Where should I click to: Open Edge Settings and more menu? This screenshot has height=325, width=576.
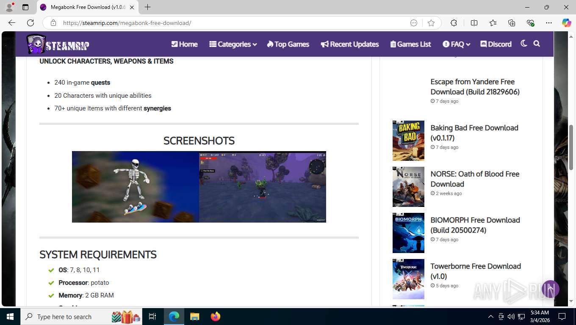[x=549, y=23]
